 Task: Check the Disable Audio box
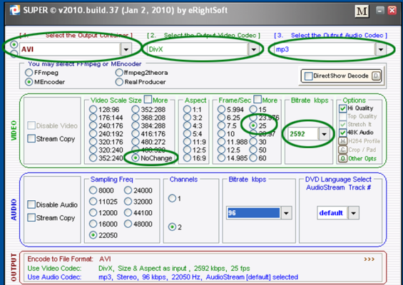[31, 204]
